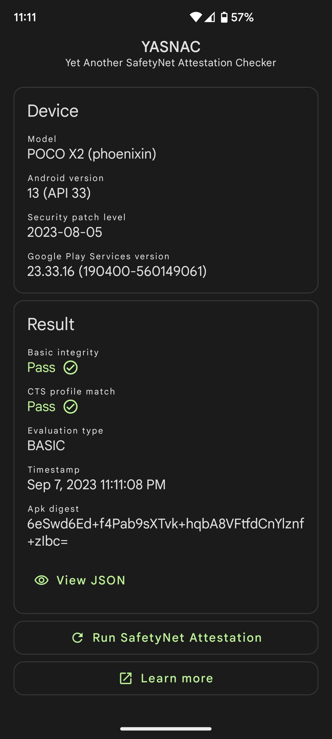Image resolution: width=332 pixels, height=739 pixels.
Task: Open the View JSON button
Action: click(x=81, y=580)
